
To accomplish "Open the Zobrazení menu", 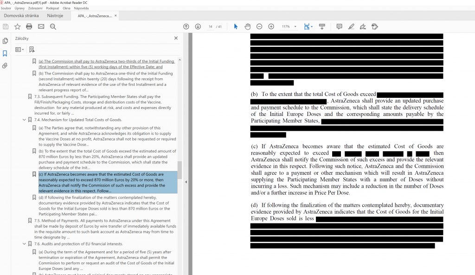I will 35,8.
